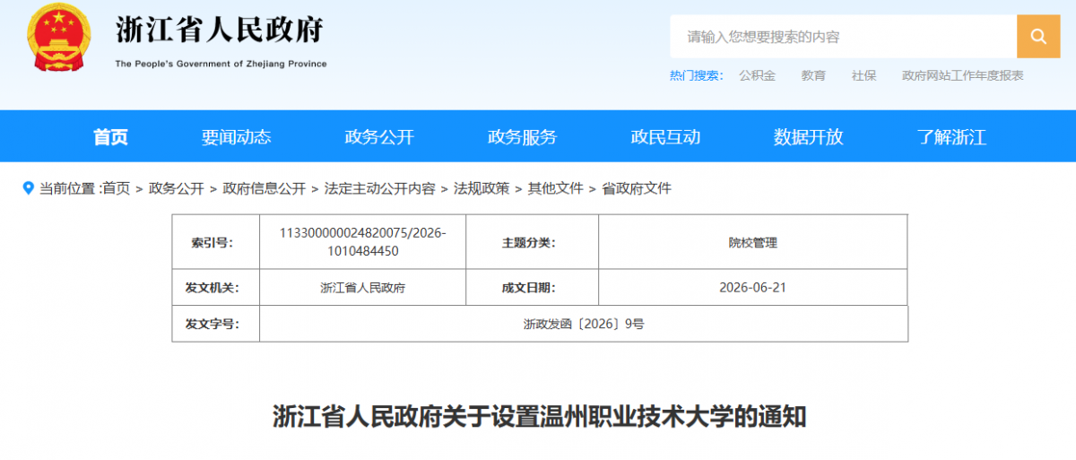Click the issuing agency value 浙江省人民政府
Image resolution: width=1076 pixels, height=460 pixels.
363,288
